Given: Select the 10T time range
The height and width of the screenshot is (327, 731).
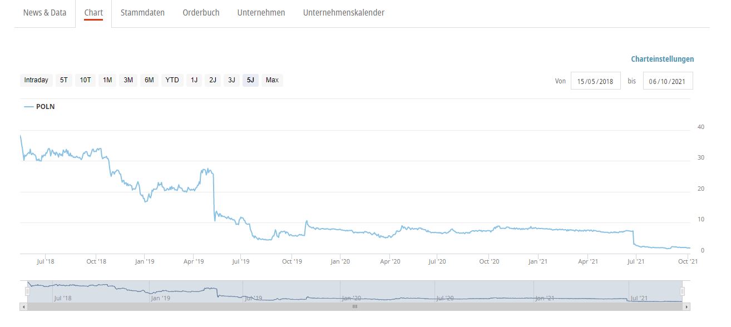Looking at the screenshot, I should tap(85, 80).
